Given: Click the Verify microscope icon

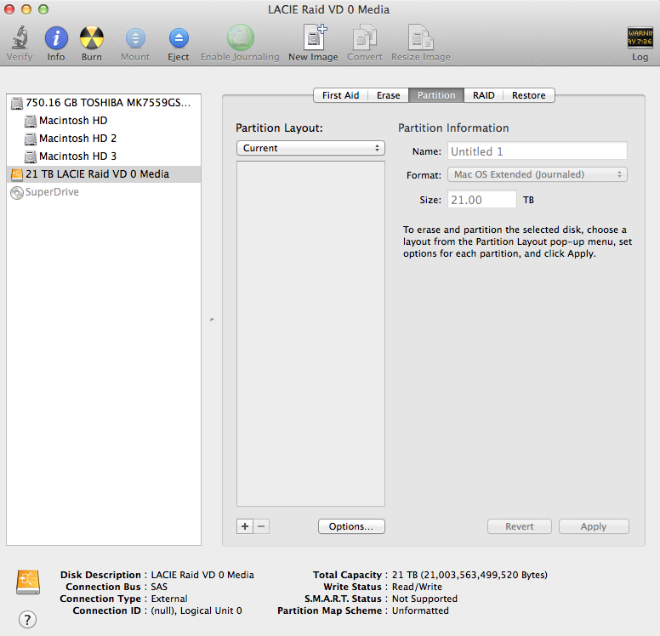Looking at the screenshot, I should (20, 37).
